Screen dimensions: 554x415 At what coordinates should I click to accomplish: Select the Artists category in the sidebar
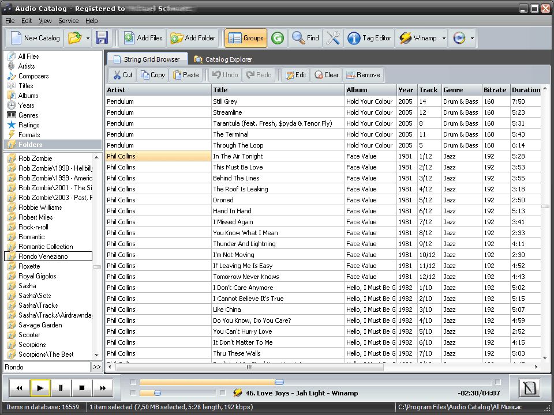point(25,66)
